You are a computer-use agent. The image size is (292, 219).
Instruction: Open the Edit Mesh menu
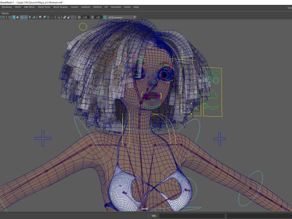(29, 7)
